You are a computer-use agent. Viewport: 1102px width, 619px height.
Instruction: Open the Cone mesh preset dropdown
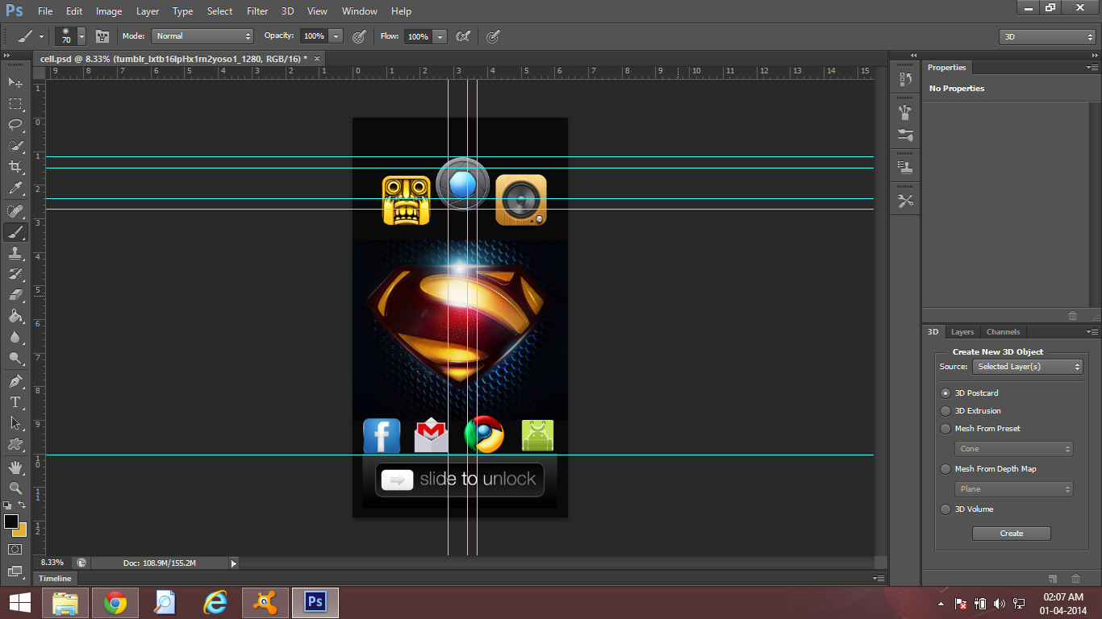pyautogui.click(x=1014, y=449)
